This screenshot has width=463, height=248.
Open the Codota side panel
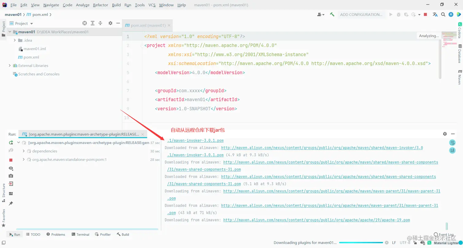(460, 30)
